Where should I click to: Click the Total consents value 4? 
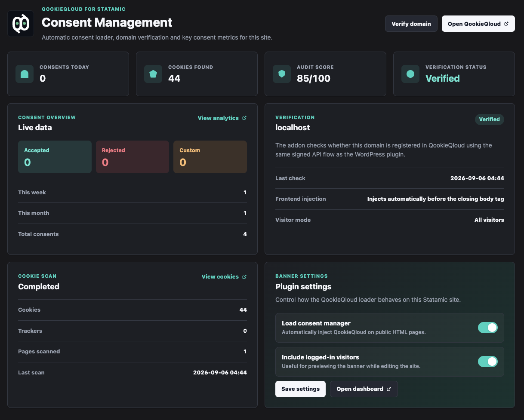245,234
